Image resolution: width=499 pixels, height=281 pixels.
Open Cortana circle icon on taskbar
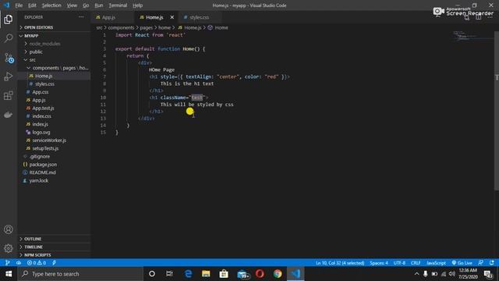(152, 274)
